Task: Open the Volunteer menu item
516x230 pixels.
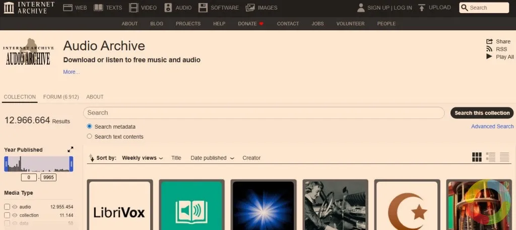Action: pos(351,24)
